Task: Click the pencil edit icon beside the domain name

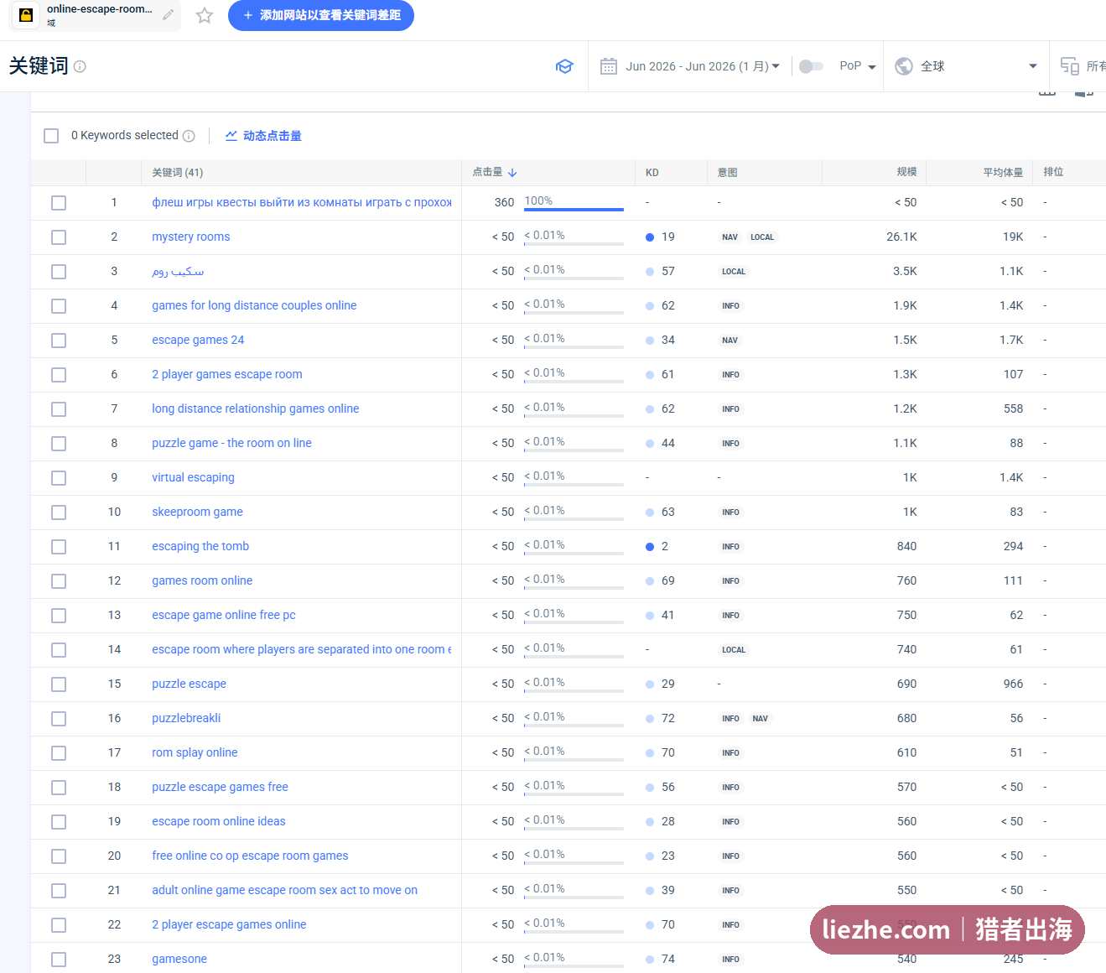Action: click(x=168, y=15)
